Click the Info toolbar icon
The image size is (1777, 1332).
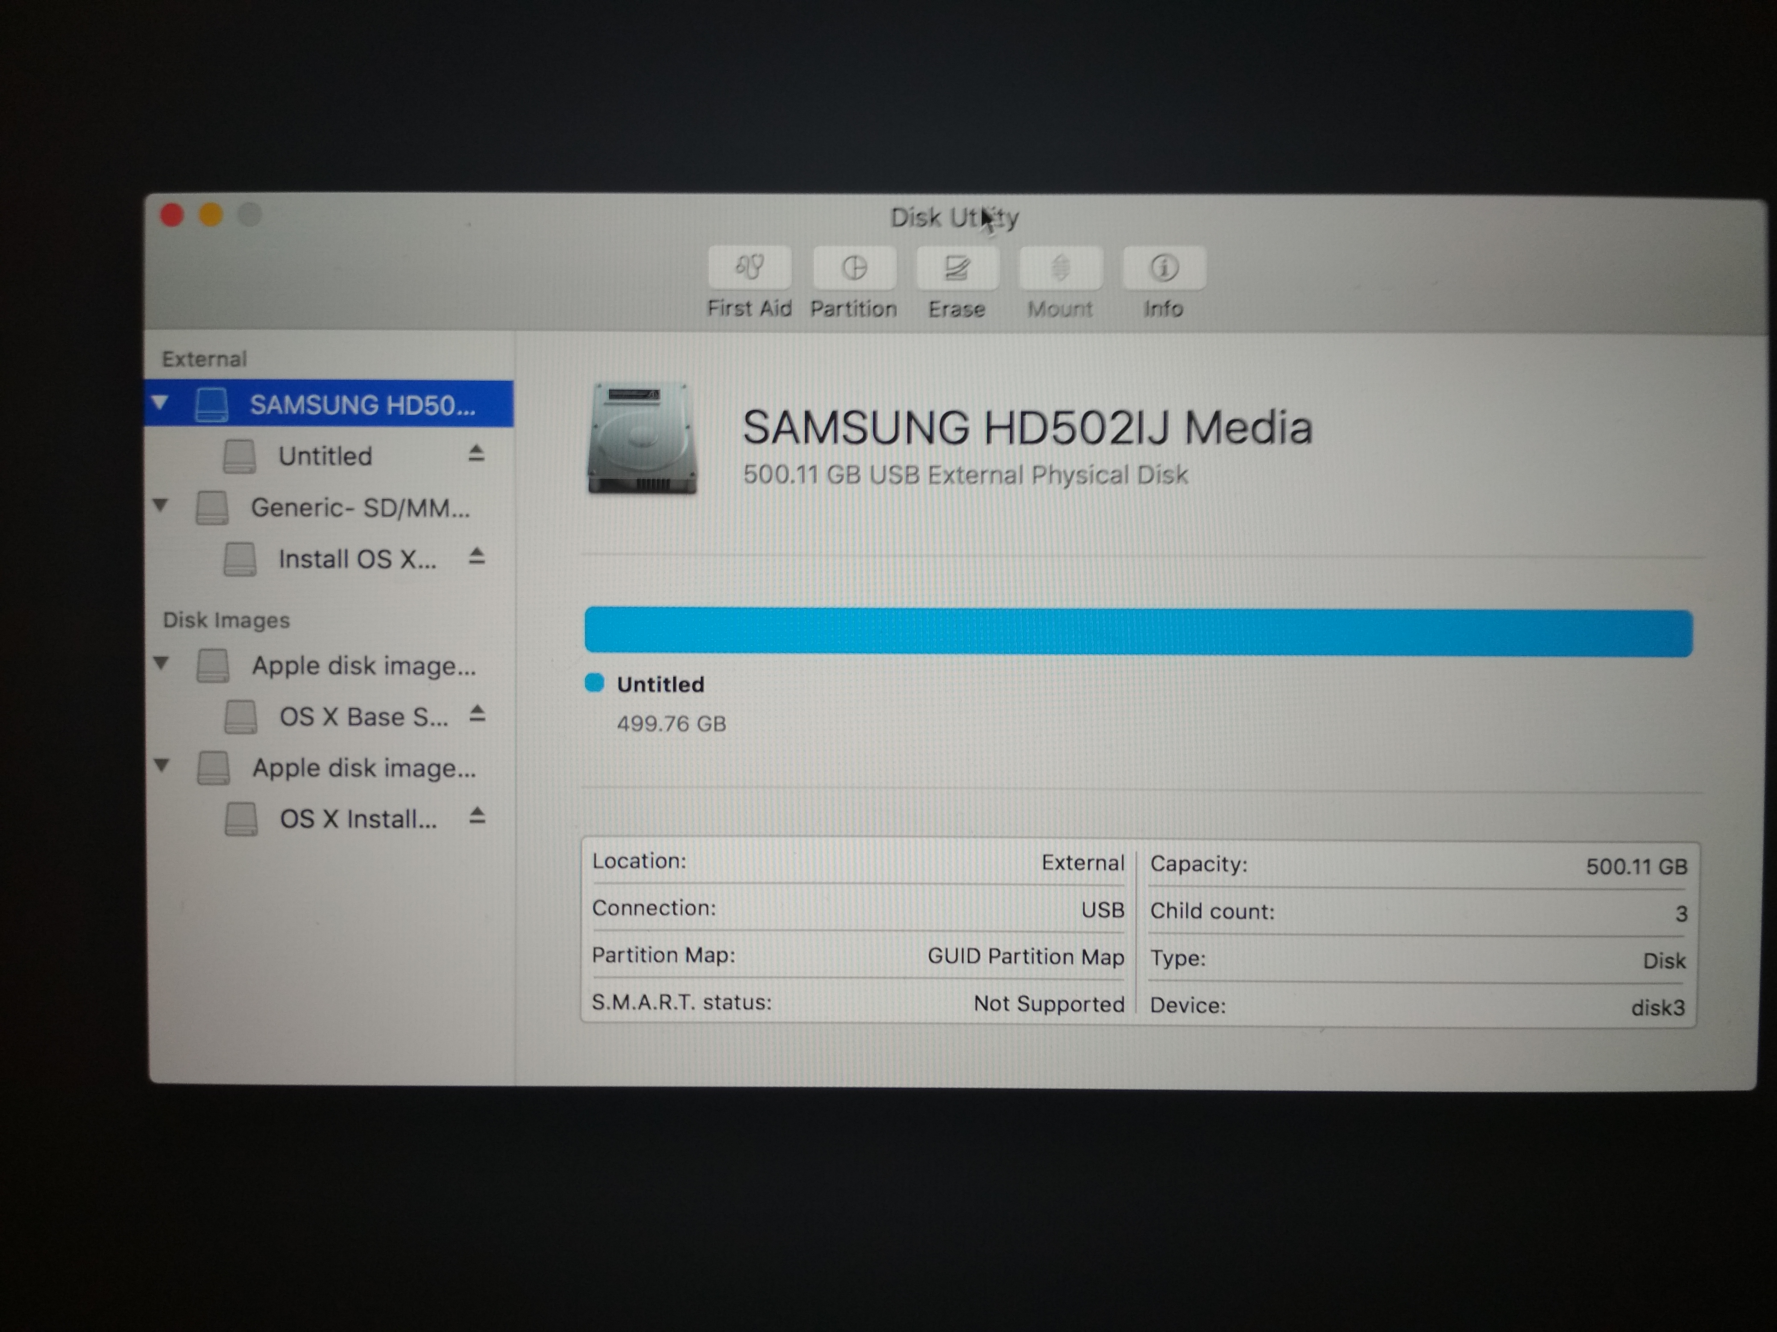pos(1163,267)
